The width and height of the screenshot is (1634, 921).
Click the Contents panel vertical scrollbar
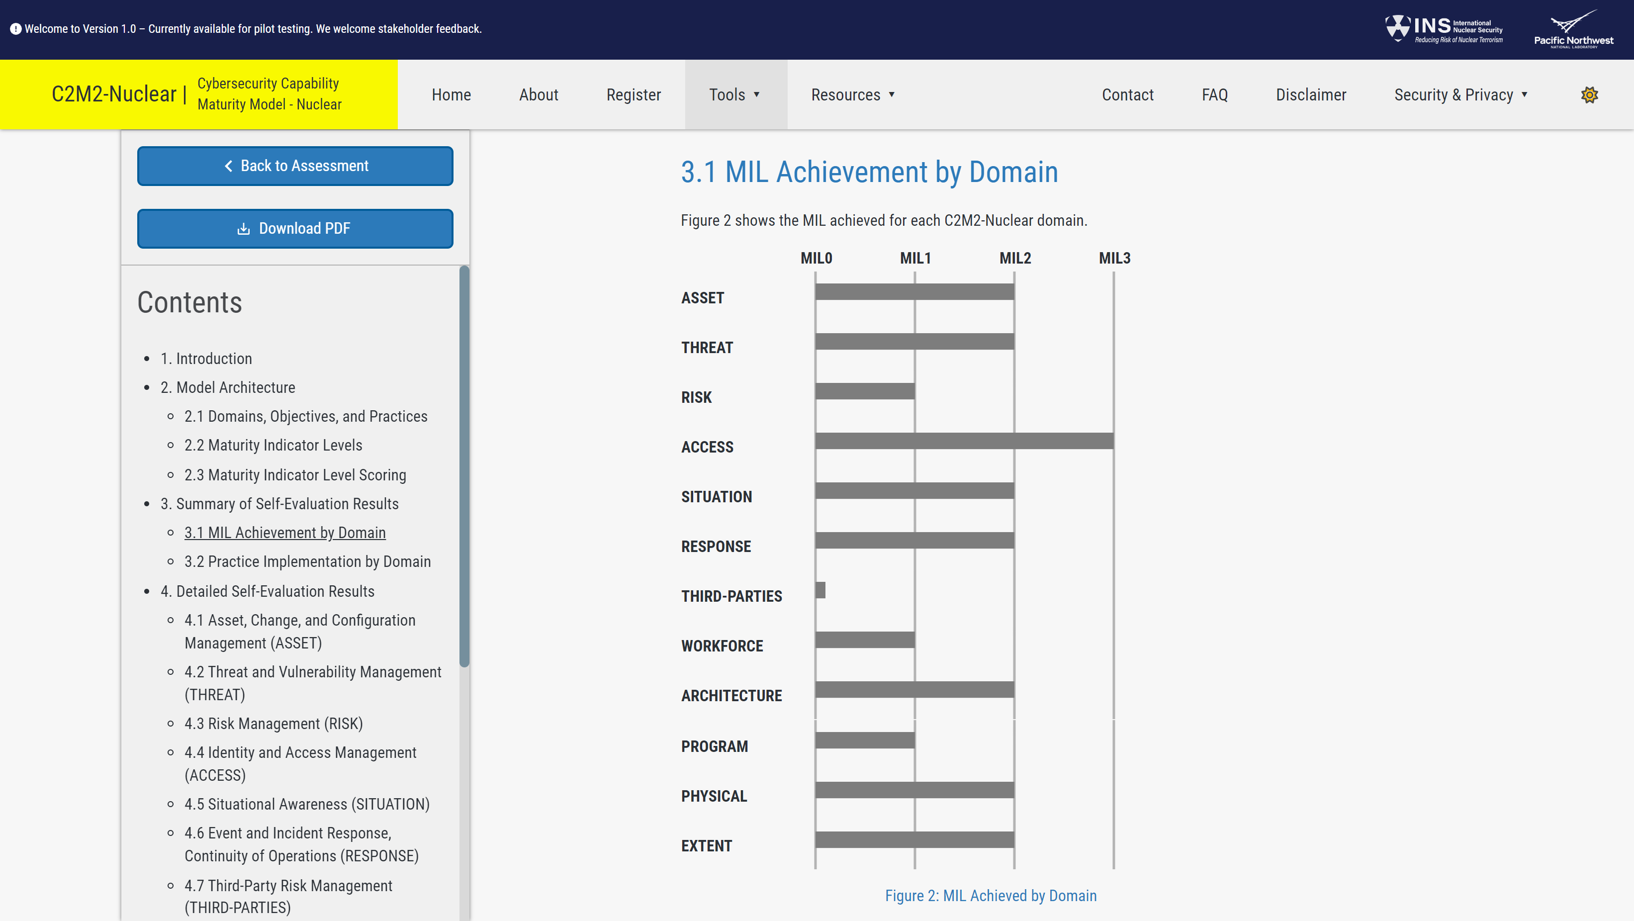464,466
